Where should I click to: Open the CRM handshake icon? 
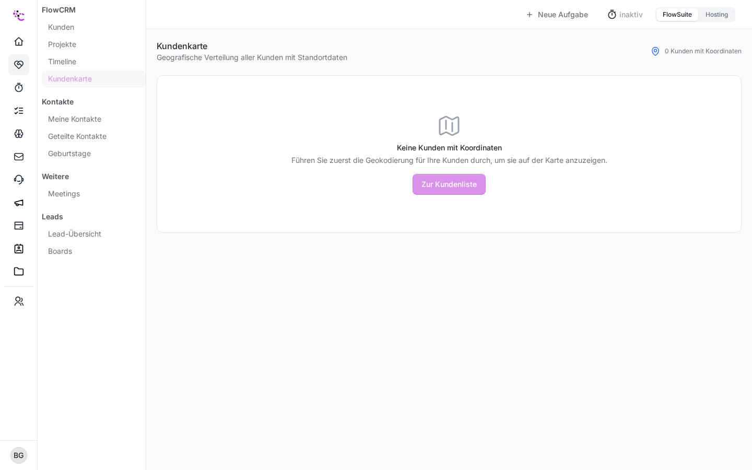(x=19, y=65)
